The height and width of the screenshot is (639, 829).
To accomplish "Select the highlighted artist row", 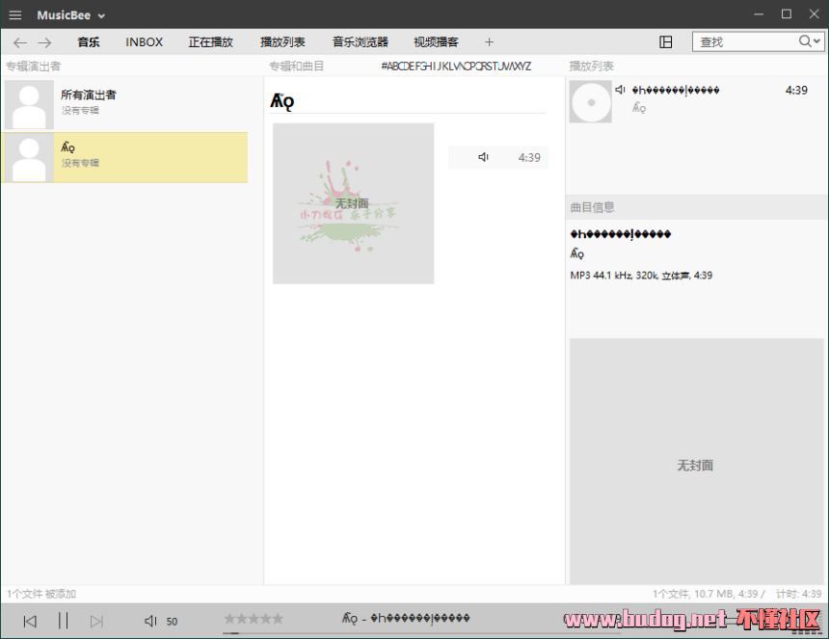I will click(124, 157).
